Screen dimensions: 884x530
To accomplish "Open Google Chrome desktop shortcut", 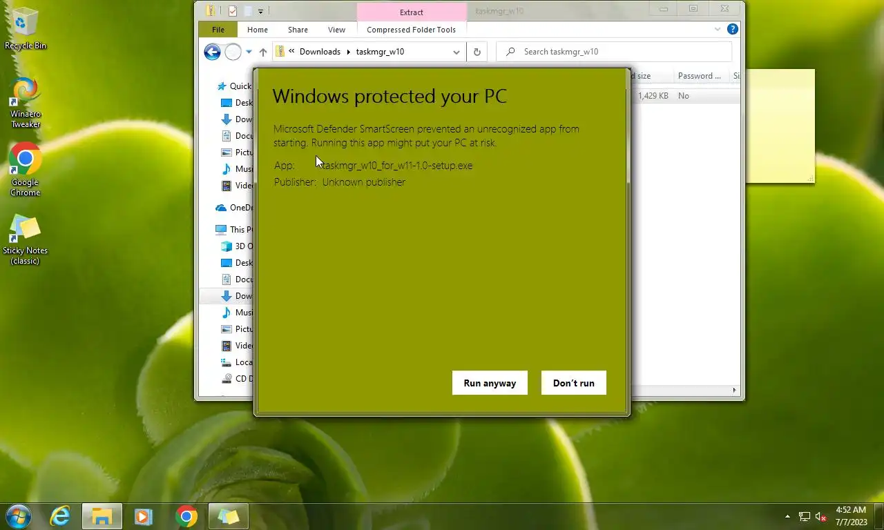I will 25,170.
